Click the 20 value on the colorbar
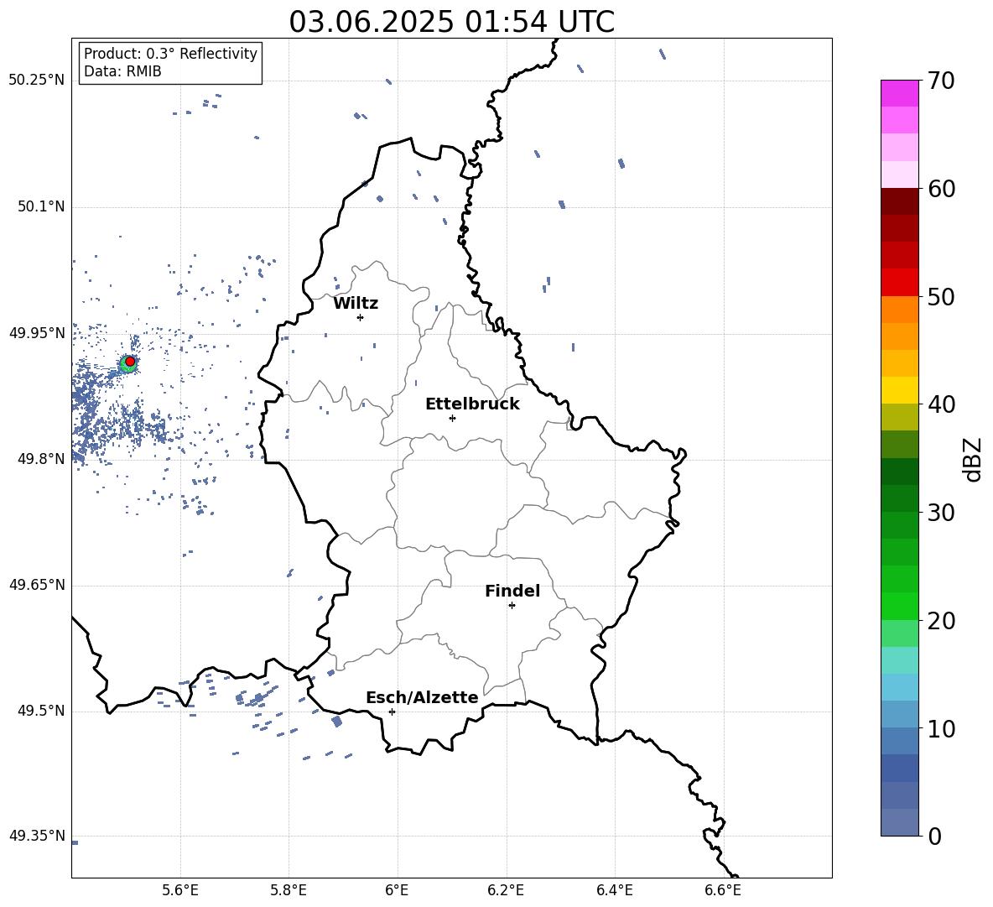This screenshot has width=993, height=907. [941, 621]
